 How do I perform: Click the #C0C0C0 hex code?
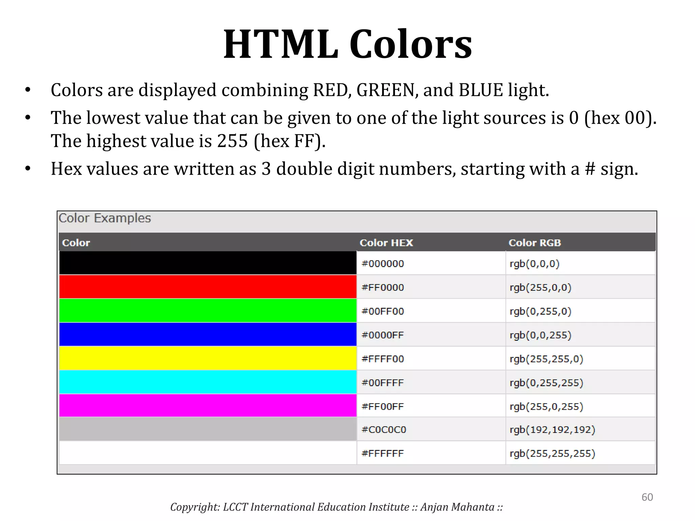point(384,430)
